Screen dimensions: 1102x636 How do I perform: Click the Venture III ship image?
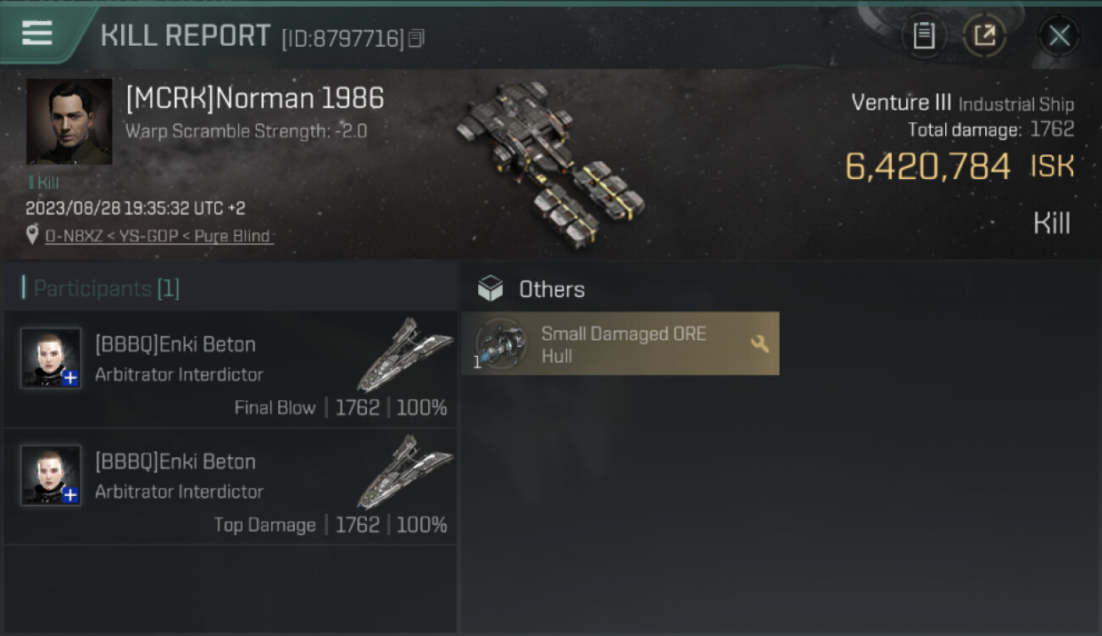pos(550,161)
